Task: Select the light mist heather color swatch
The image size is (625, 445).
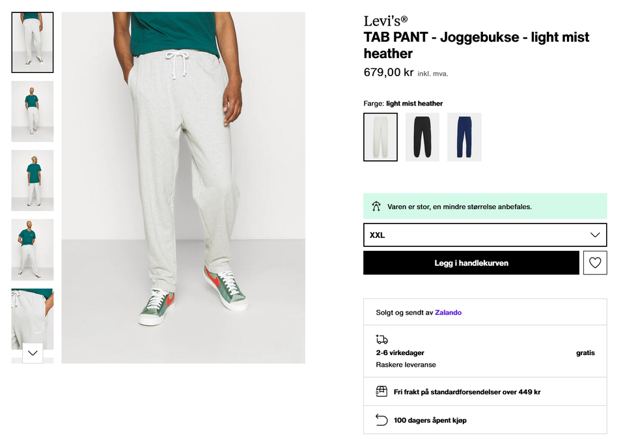Action: [380, 137]
